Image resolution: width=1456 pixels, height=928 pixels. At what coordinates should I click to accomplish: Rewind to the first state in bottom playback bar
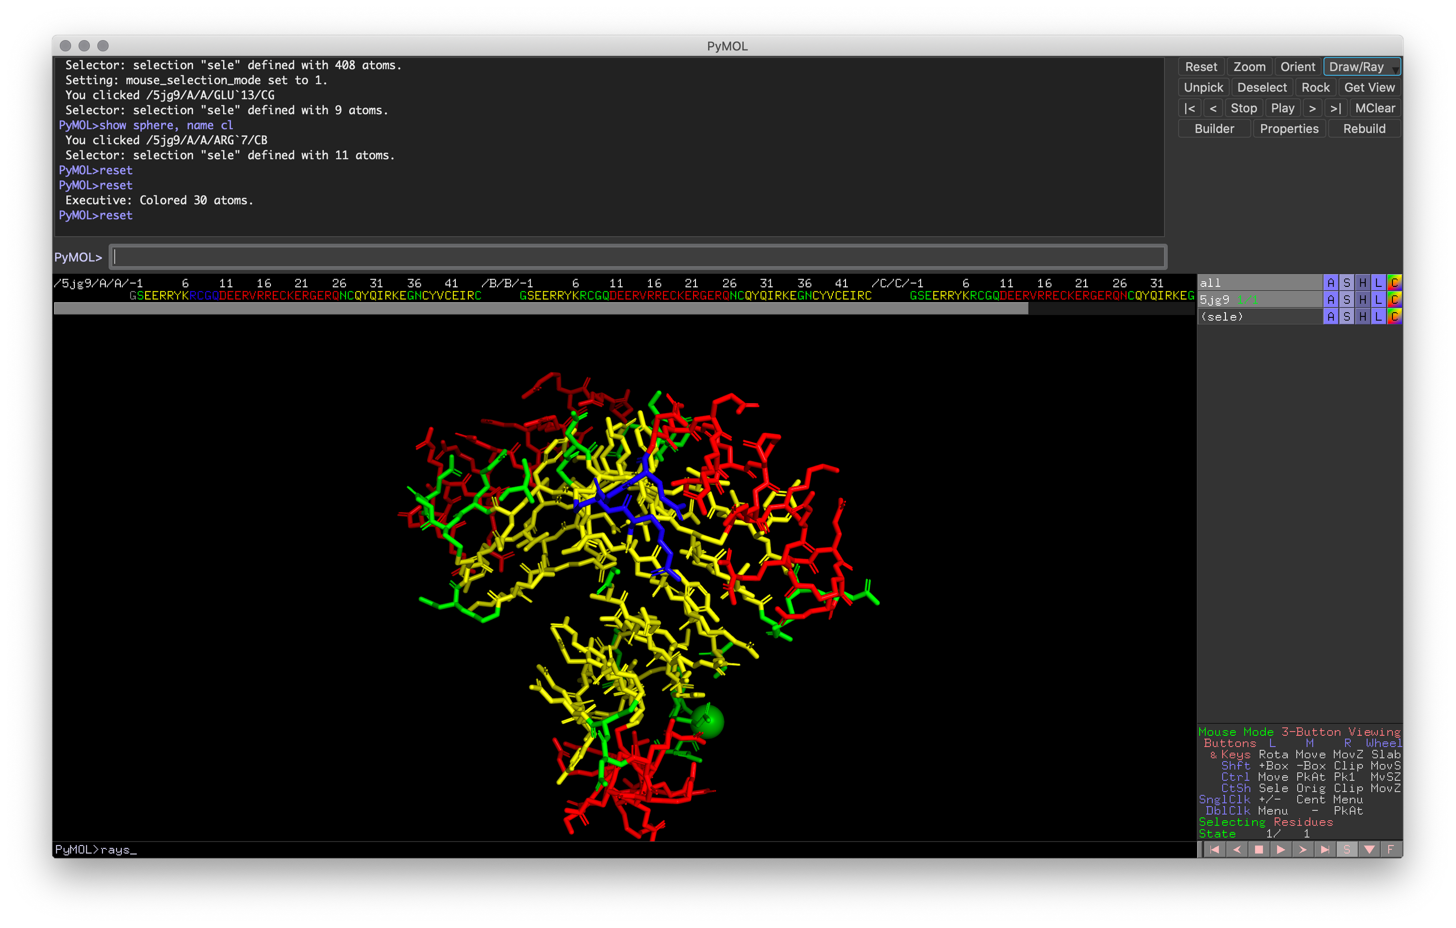click(x=1214, y=849)
